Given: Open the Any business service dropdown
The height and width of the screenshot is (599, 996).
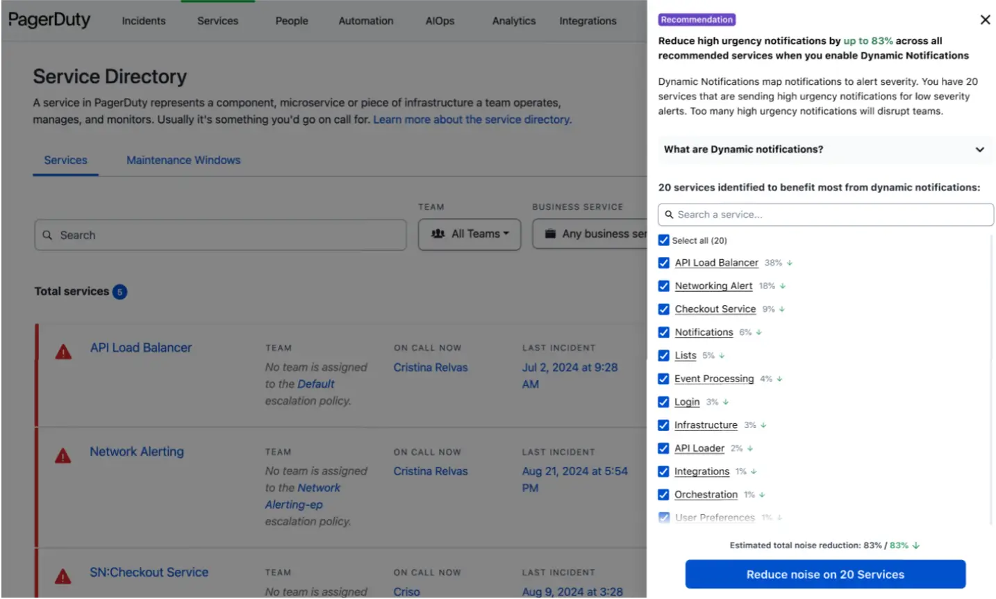Looking at the screenshot, I should (x=590, y=235).
